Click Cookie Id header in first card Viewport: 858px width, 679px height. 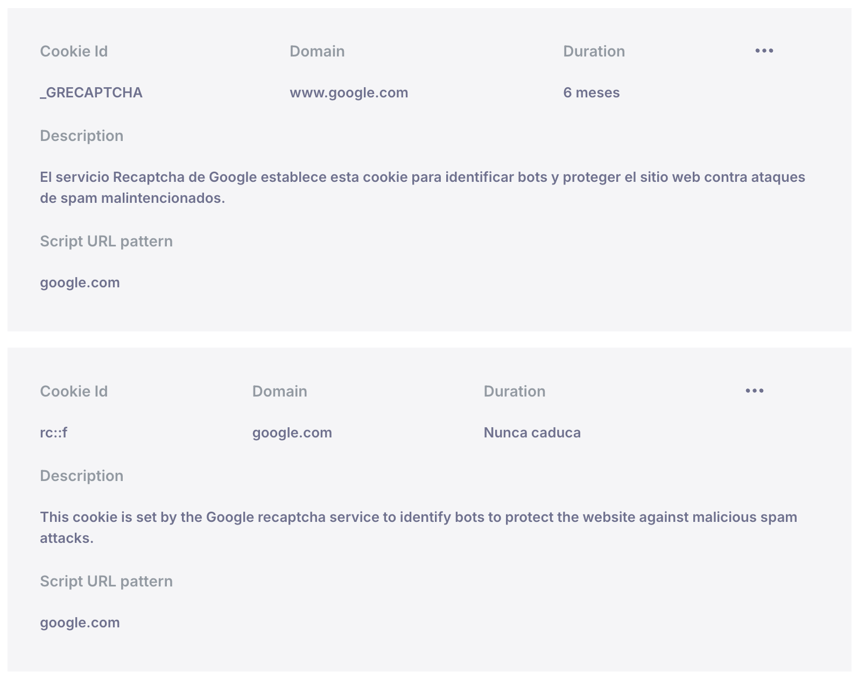[74, 51]
